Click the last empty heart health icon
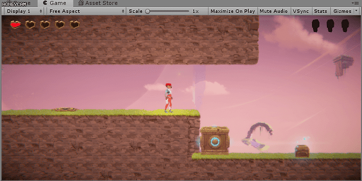Screen dimensions: 362x181 (x=74, y=25)
